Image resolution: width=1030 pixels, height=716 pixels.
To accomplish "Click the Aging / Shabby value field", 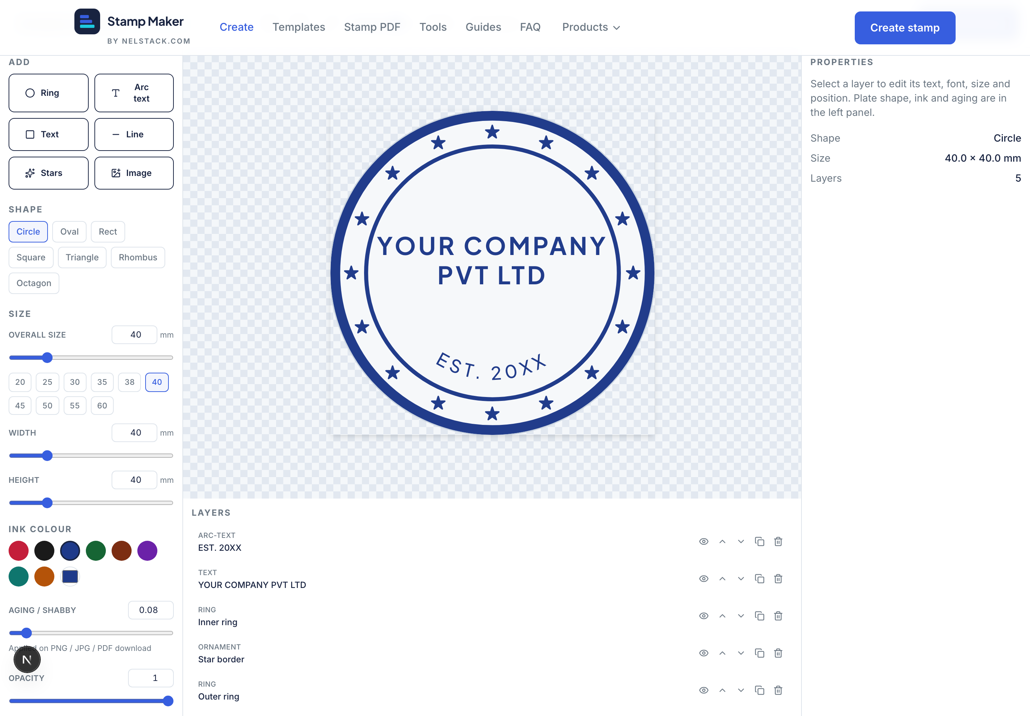I will (151, 610).
